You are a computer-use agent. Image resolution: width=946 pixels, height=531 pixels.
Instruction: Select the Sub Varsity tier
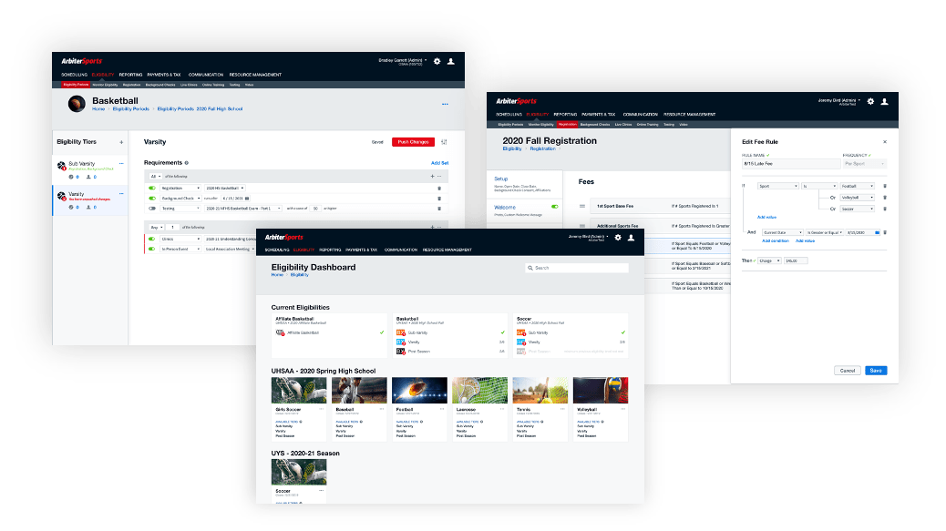90,170
